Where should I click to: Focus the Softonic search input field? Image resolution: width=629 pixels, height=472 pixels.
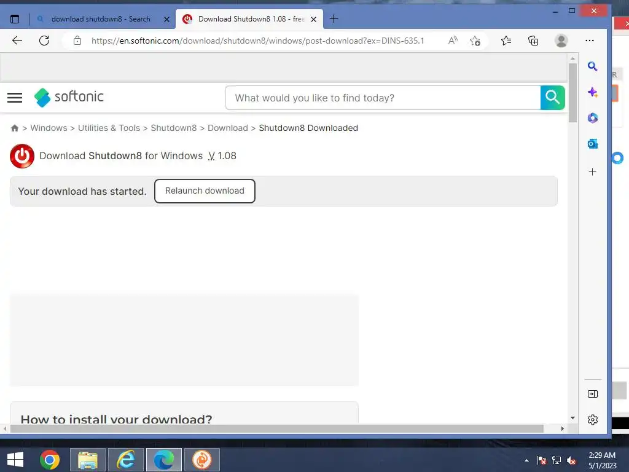coord(383,98)
